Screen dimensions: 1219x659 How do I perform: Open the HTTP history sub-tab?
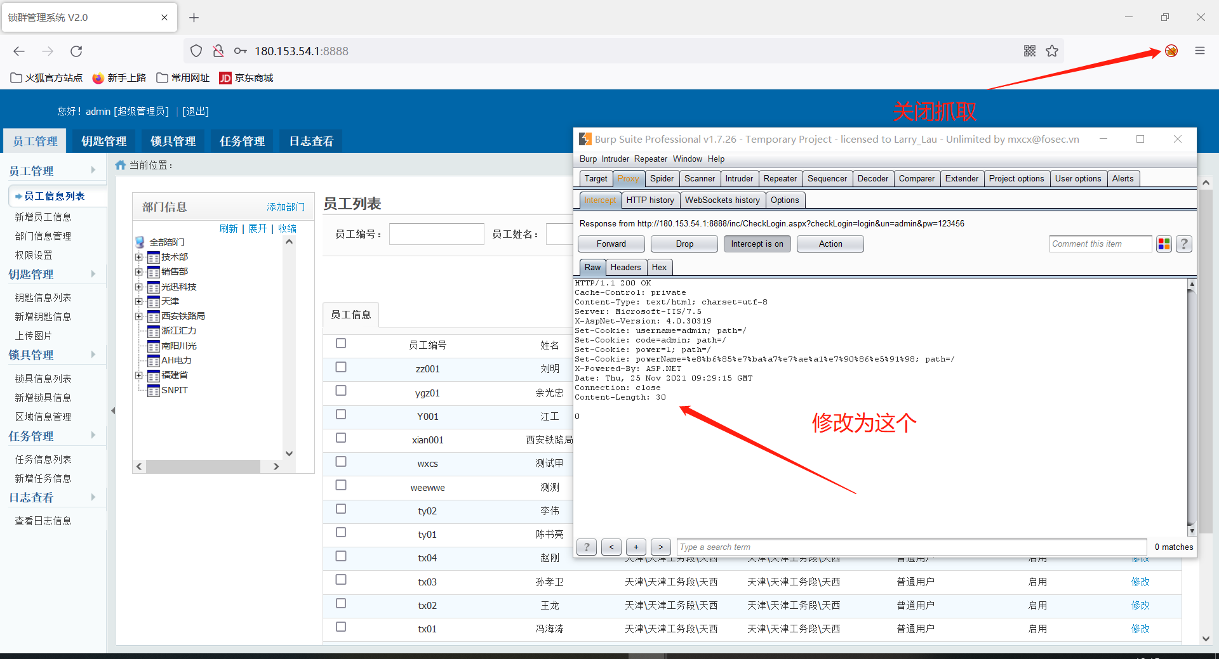pos(650,200)
